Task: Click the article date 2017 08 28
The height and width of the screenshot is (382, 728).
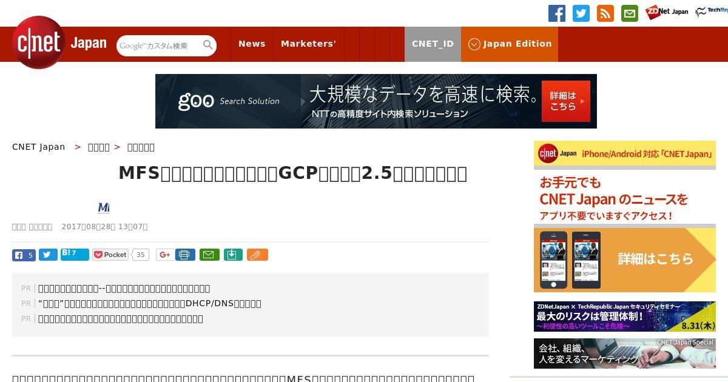Action: (x=104, y=227)
